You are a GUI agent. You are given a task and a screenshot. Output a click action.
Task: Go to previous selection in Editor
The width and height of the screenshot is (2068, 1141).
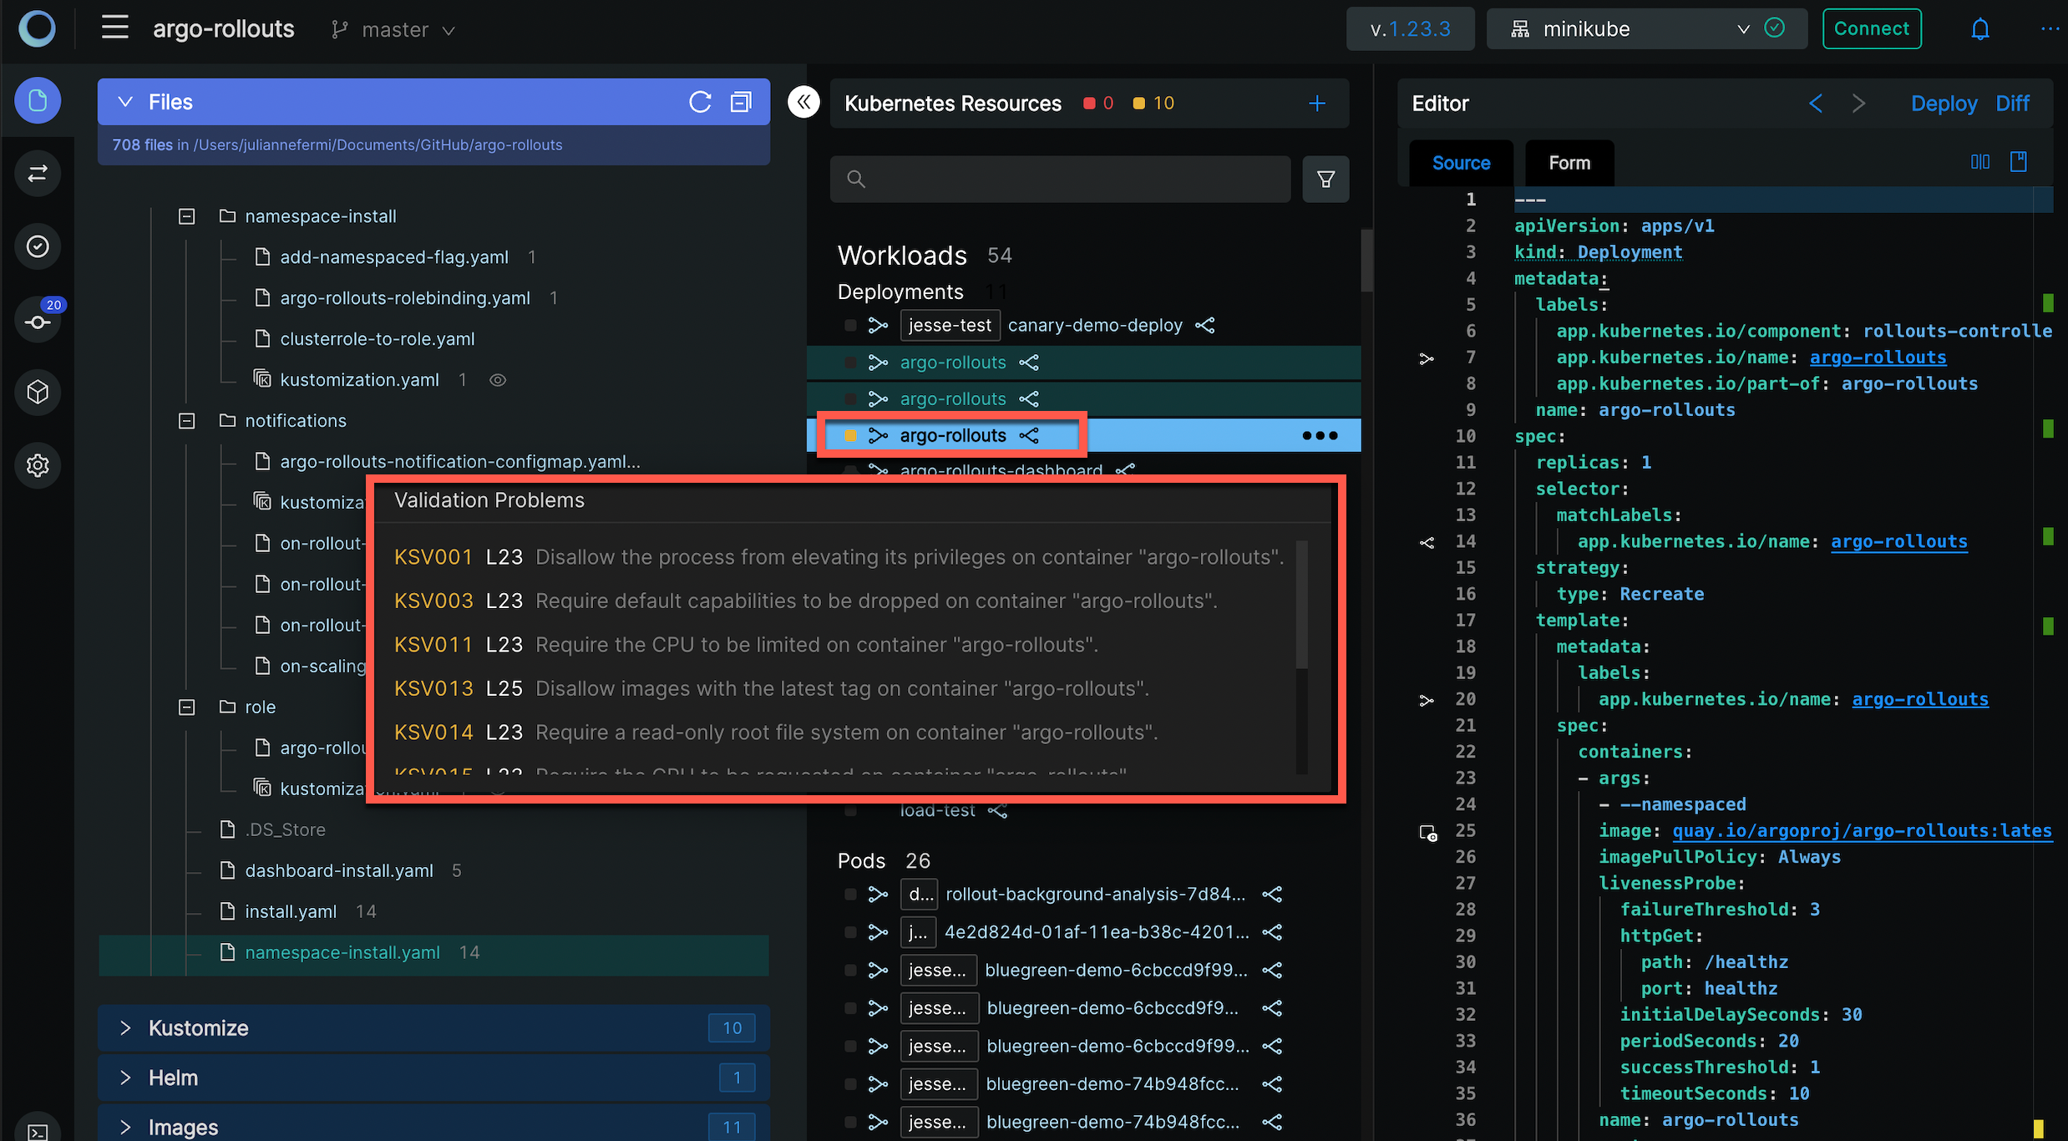click(1816, 104)
